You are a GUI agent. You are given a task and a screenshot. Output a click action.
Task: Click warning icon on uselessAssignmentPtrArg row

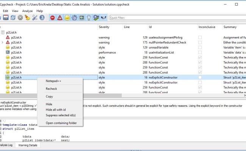tap(8, 37)
